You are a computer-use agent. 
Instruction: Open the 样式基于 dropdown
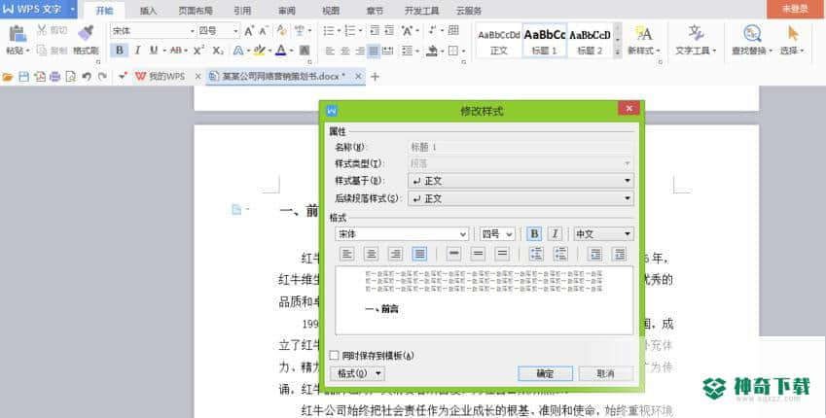pos(521,181)
